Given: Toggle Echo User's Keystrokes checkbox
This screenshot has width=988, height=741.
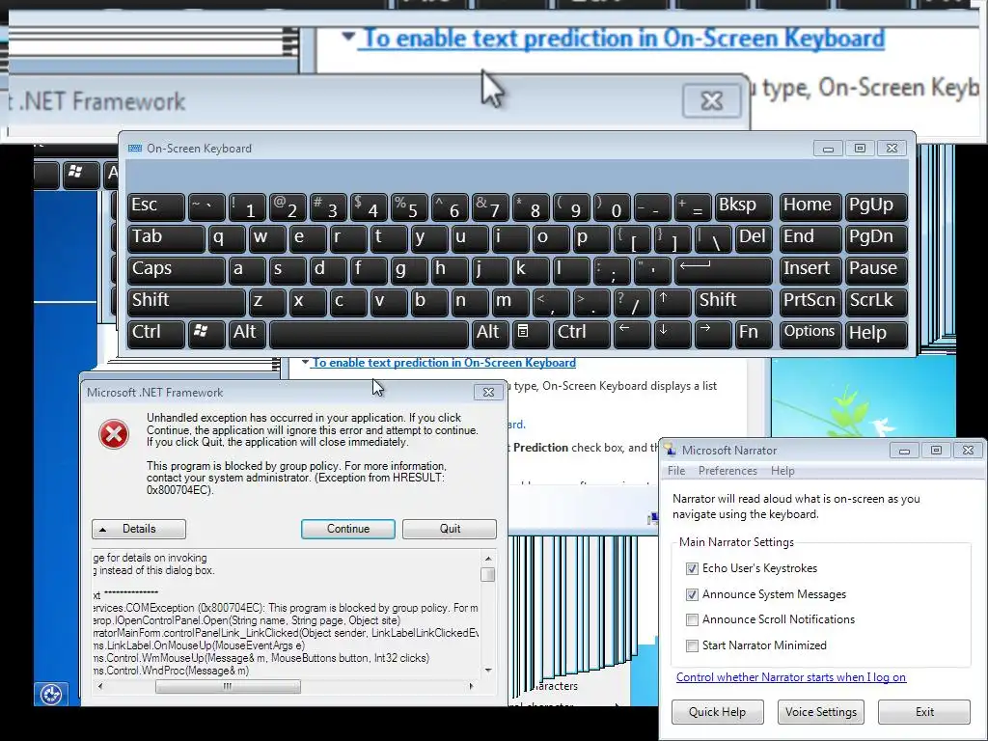Looking at the screenshot, I should [692, 568].
